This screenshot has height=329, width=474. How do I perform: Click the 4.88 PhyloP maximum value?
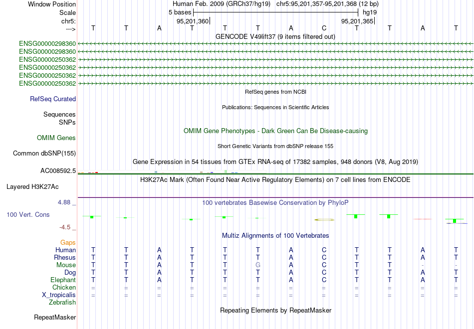click(64, 202)
